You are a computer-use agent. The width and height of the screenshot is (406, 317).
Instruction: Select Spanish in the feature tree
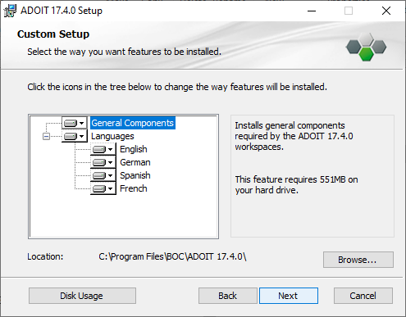coord(135,175)
